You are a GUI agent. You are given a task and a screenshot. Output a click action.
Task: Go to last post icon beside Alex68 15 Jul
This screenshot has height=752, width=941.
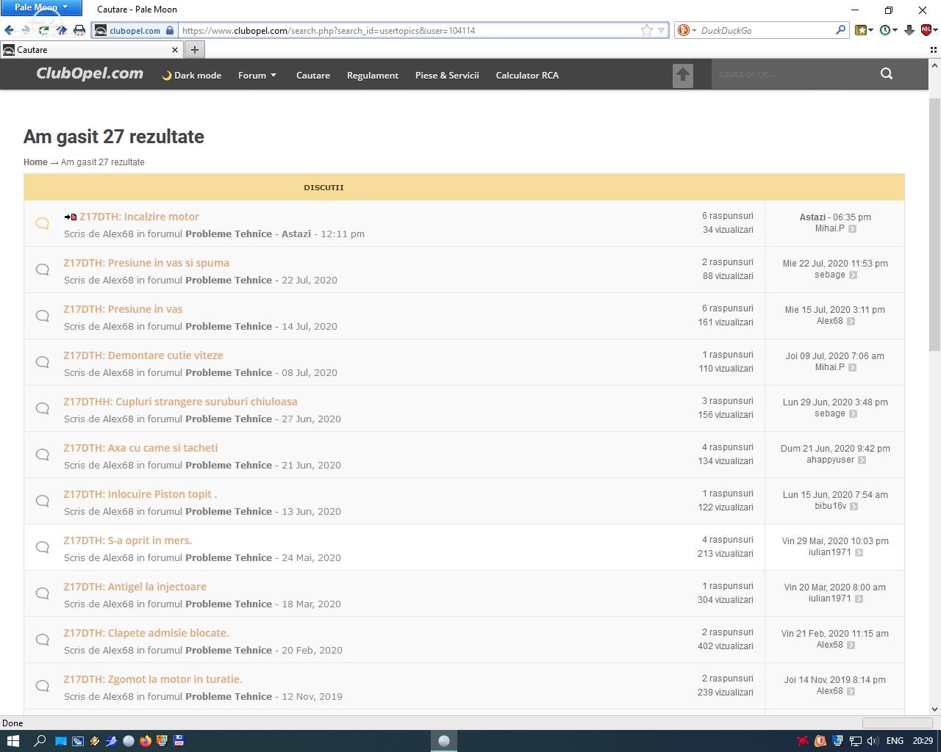click(x=851, y=322)
